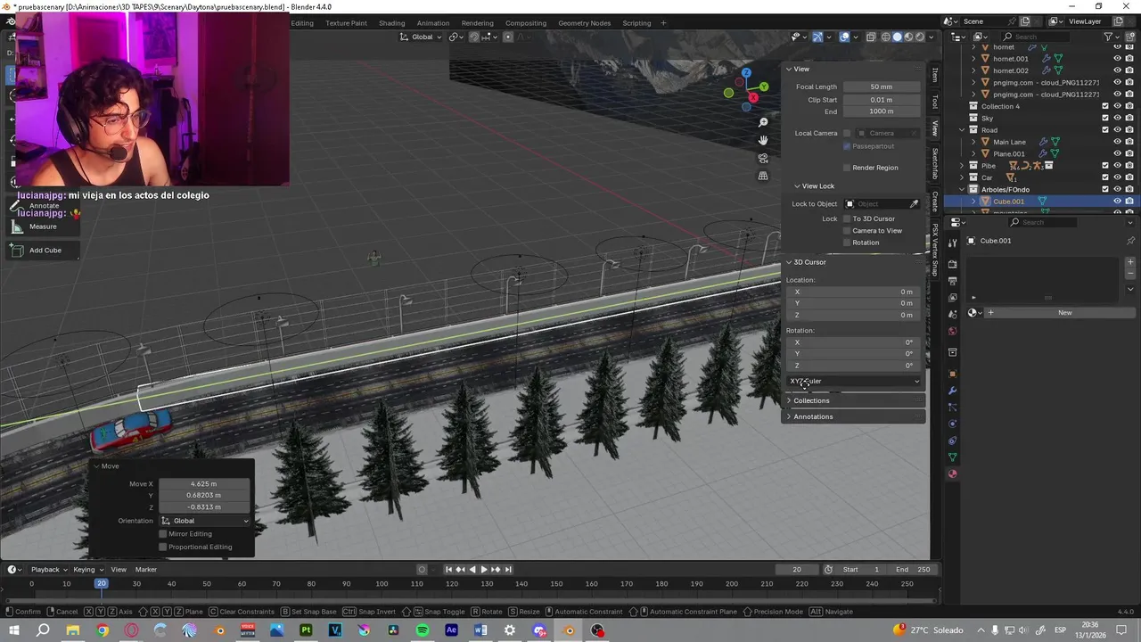Screen dimensions: 1141x642
Task: Check the Rotation lock option
Action: (x=847, y=243)
